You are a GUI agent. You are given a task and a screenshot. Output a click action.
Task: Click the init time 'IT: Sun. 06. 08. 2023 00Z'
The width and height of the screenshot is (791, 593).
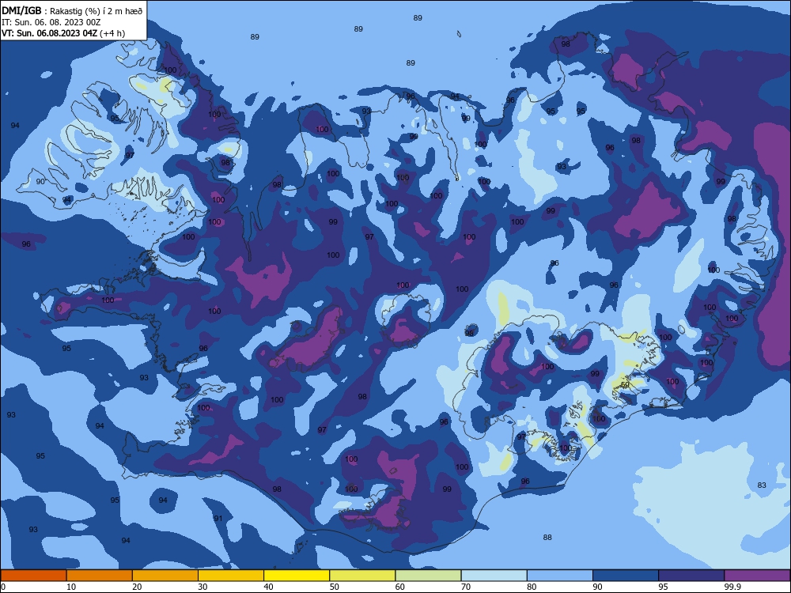pos(51,22)
